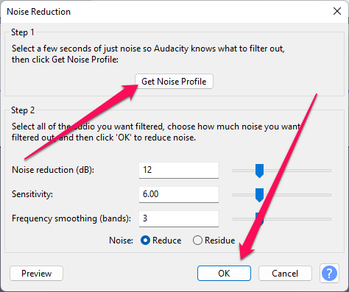Click the far right end of Sensitivity slider track
This screenshot has height=292, width=349.
click(330, 195)
